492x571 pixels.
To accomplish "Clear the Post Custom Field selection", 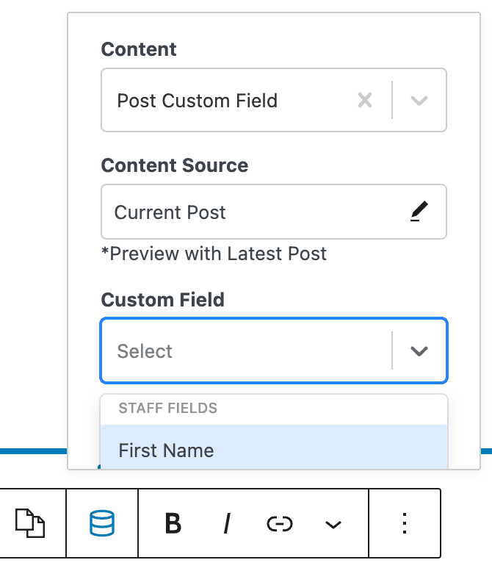I will pos(364,101).
